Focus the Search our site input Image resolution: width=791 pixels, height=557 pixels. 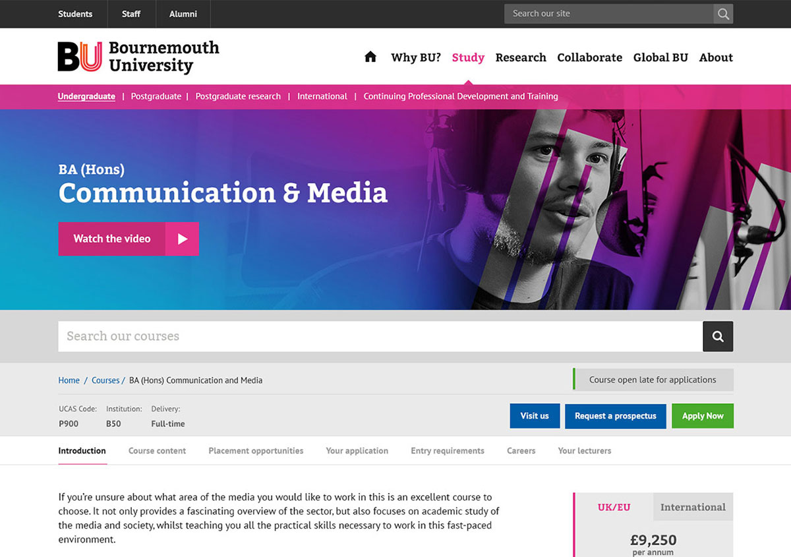(608, 14)
